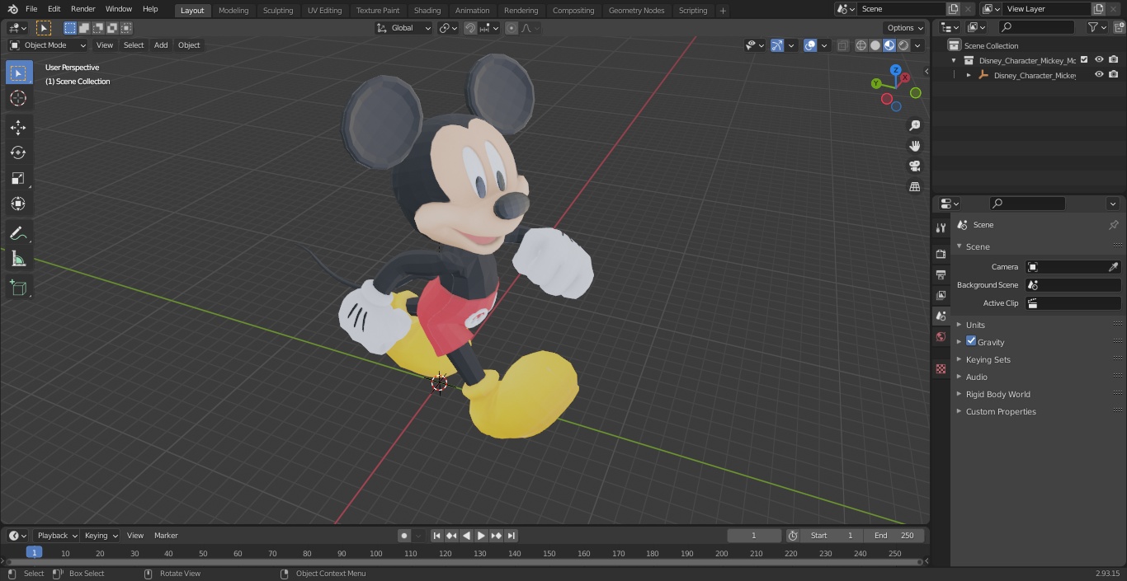Image resolution: width=1127 pixels, height=581 pixels.
Task: Hide the child Disney_Character_Mickey object eye icon
Action: click(x=1099, y=74)
